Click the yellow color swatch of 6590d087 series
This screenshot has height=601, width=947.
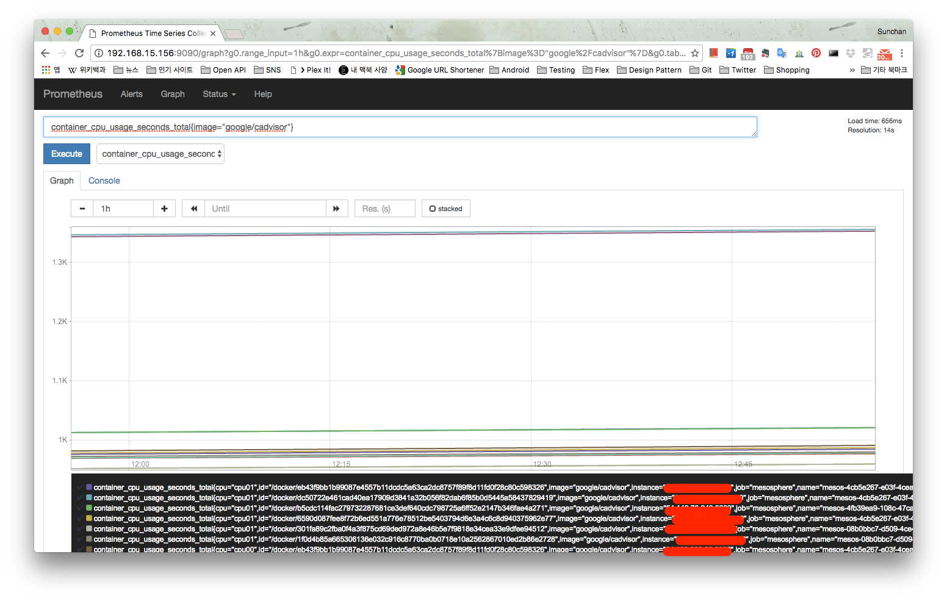tap(89, 519)
